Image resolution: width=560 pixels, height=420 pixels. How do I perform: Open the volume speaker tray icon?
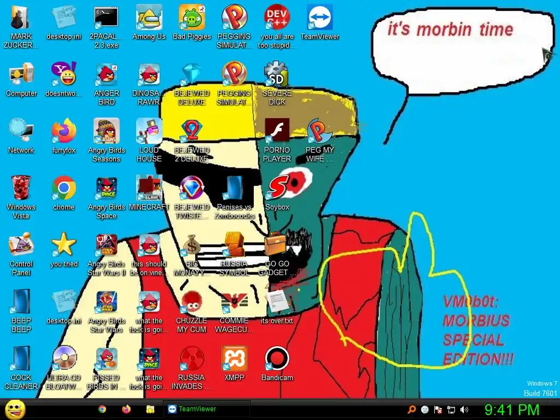pos(464,410)
